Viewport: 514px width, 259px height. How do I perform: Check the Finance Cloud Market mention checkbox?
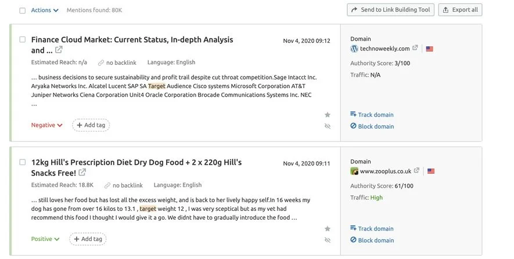click(x=22, y=39)
